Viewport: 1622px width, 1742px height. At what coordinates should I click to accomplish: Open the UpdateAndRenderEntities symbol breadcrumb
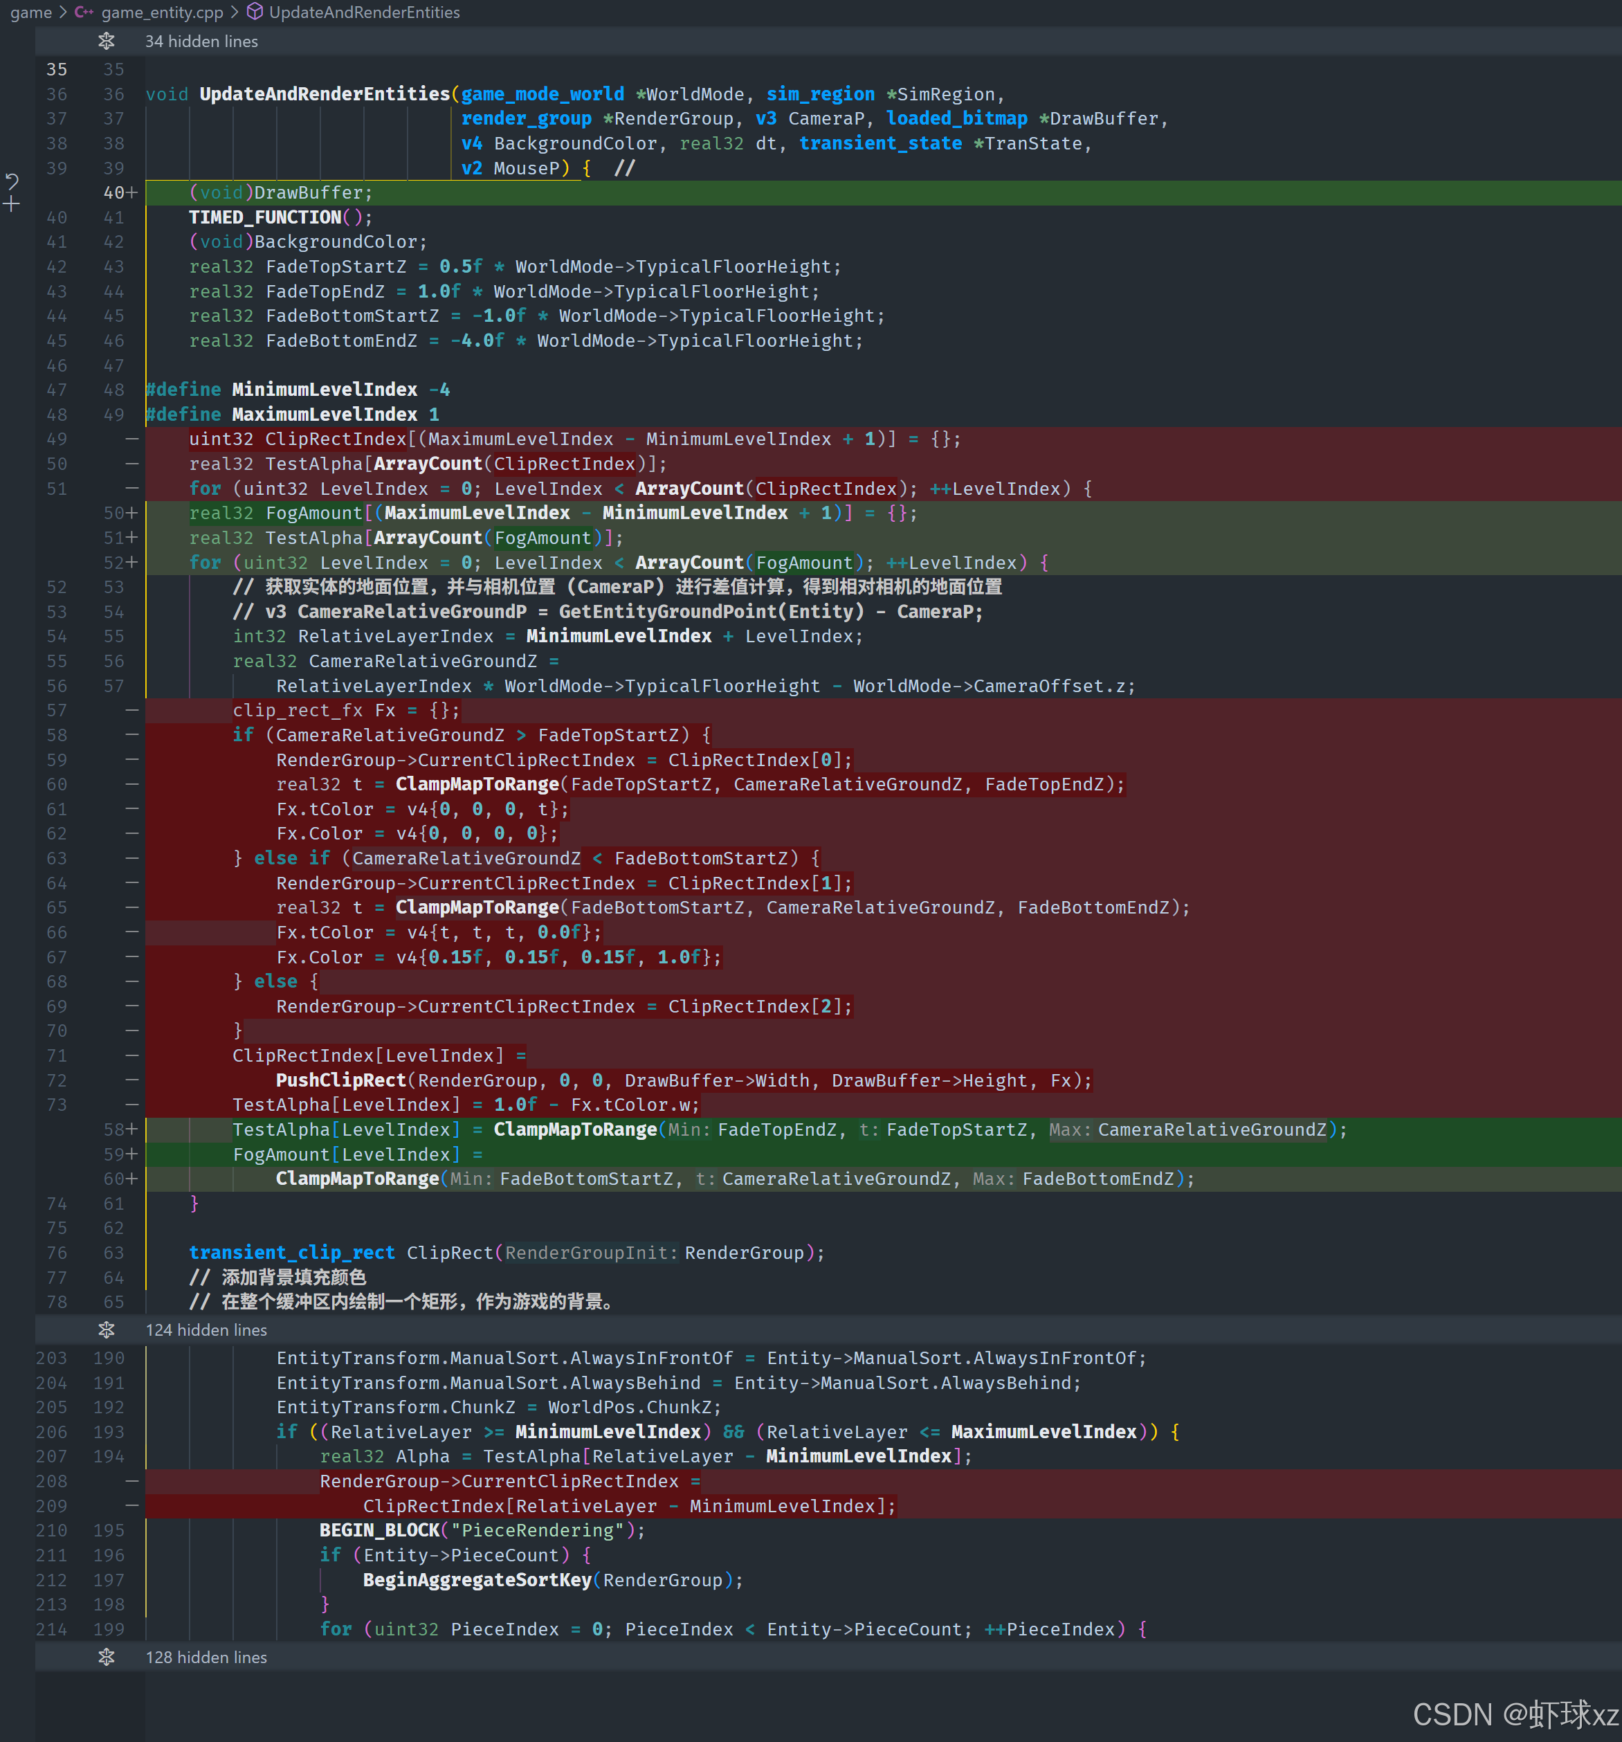point(364,12)
